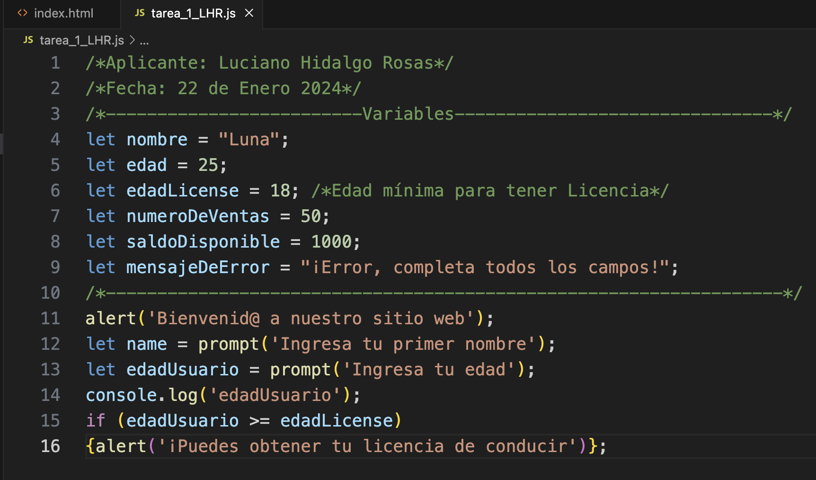Click 'edadLicense' declaration on line 6
This screenshot has width=816, height=480.
(183, 191)
